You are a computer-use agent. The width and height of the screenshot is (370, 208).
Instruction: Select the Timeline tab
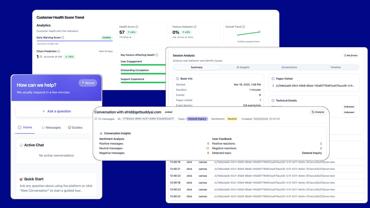(x=335, y=67)
